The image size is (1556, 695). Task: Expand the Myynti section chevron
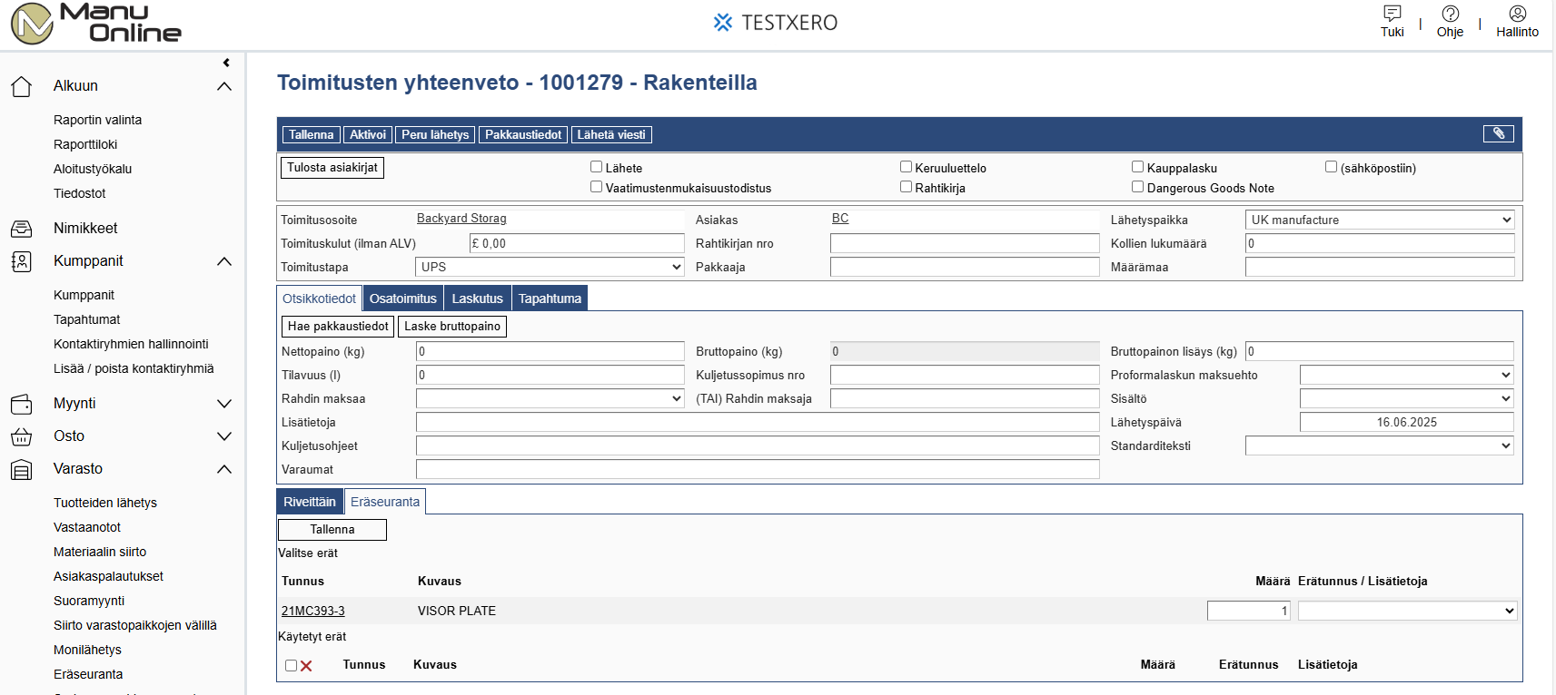click(x=224, y=404)
